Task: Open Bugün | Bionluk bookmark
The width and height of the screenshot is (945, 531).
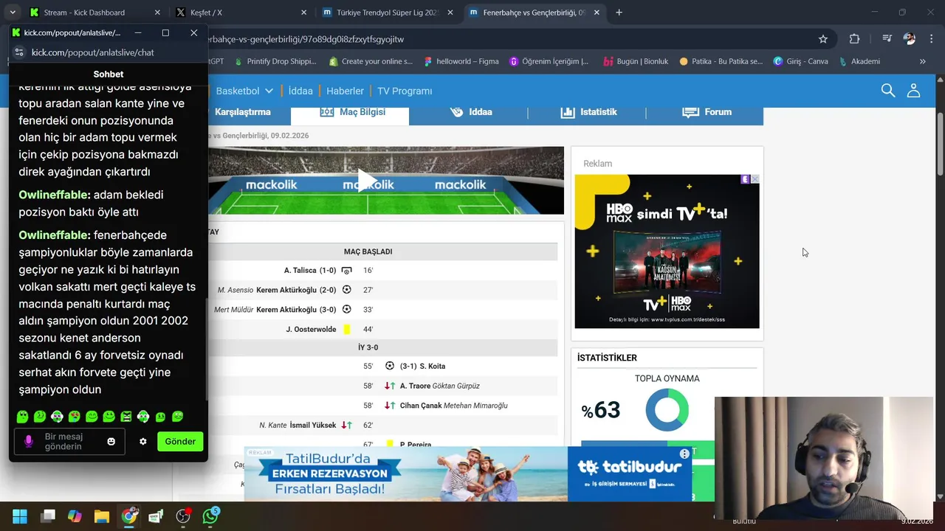Action: click(636, 61)
